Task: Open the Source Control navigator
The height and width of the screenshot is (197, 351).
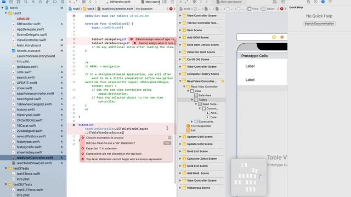Action: click(x=11, y=2)
